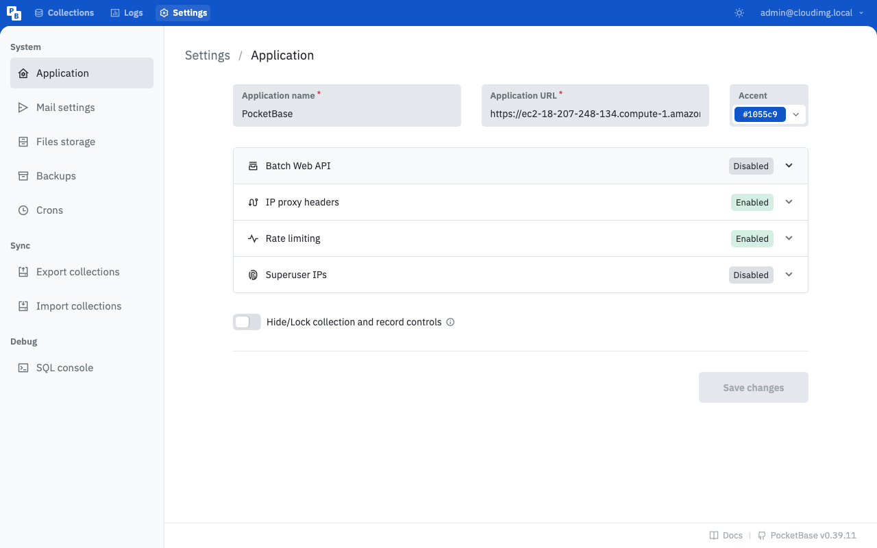Click the GitHub icon in the footer
Image resolution: width=877 pixels, height=548 pixels.
pos(762,536)
